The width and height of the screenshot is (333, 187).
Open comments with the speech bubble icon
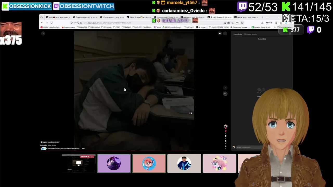tap(226, 136)
